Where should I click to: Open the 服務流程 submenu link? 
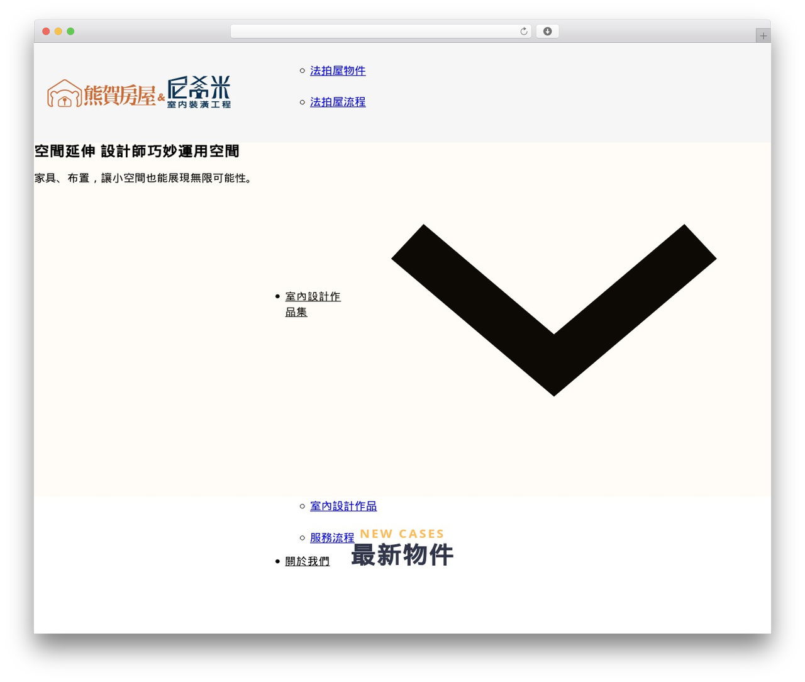click(x=332, y=538)
